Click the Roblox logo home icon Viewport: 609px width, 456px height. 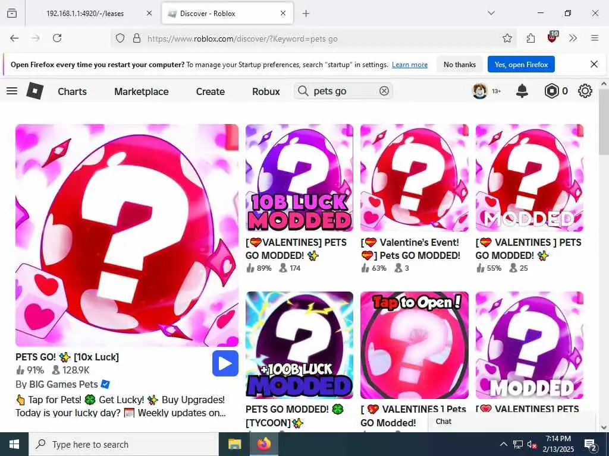pos(35,91)
